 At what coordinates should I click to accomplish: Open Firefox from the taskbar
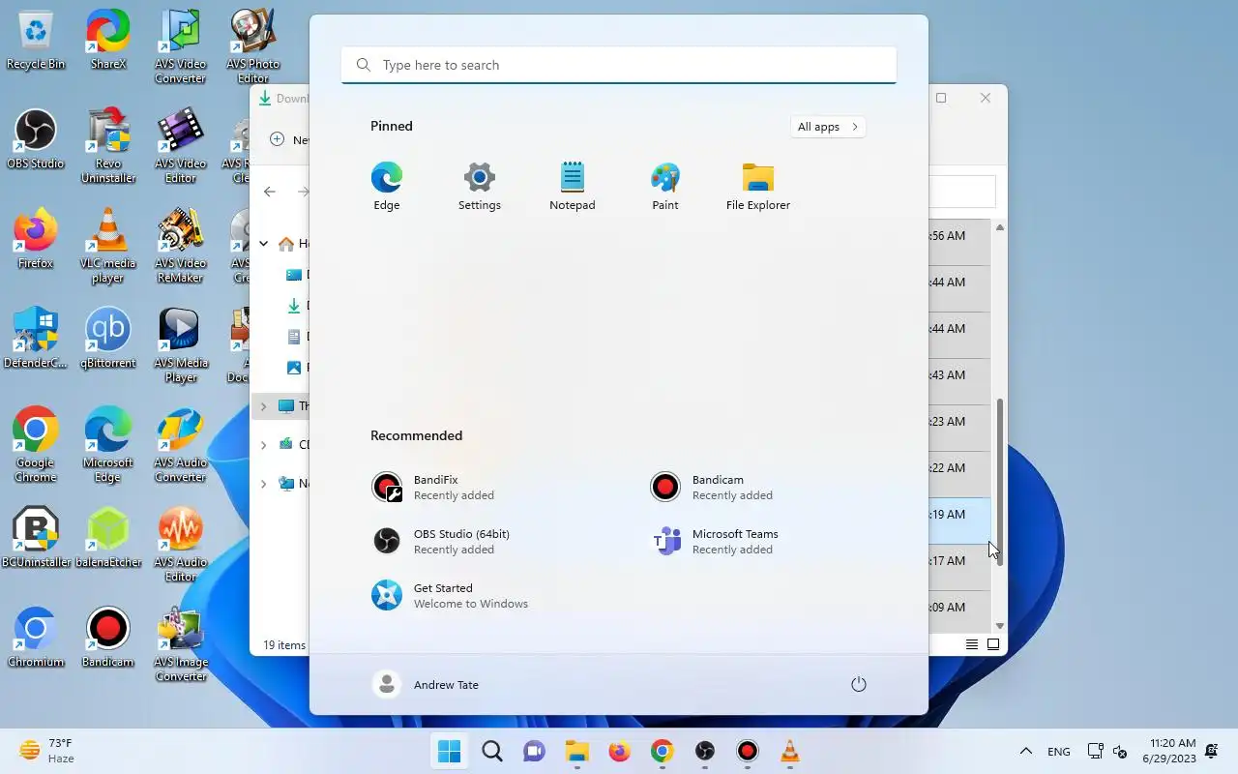click(620, 751)
